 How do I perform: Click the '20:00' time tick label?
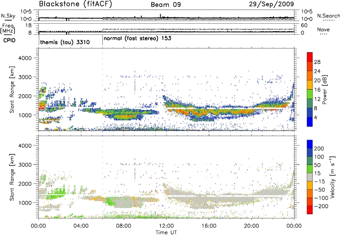251,226
